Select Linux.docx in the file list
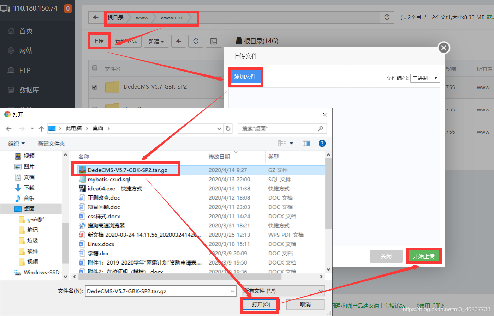 click(101, 244)
